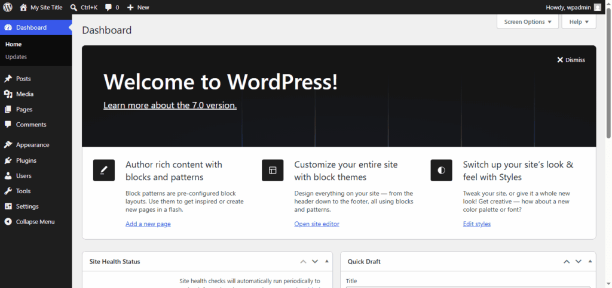Click the pencil icon for authoring content
The height and width of the screenshot is (288, 612).
tap(104, 170)
